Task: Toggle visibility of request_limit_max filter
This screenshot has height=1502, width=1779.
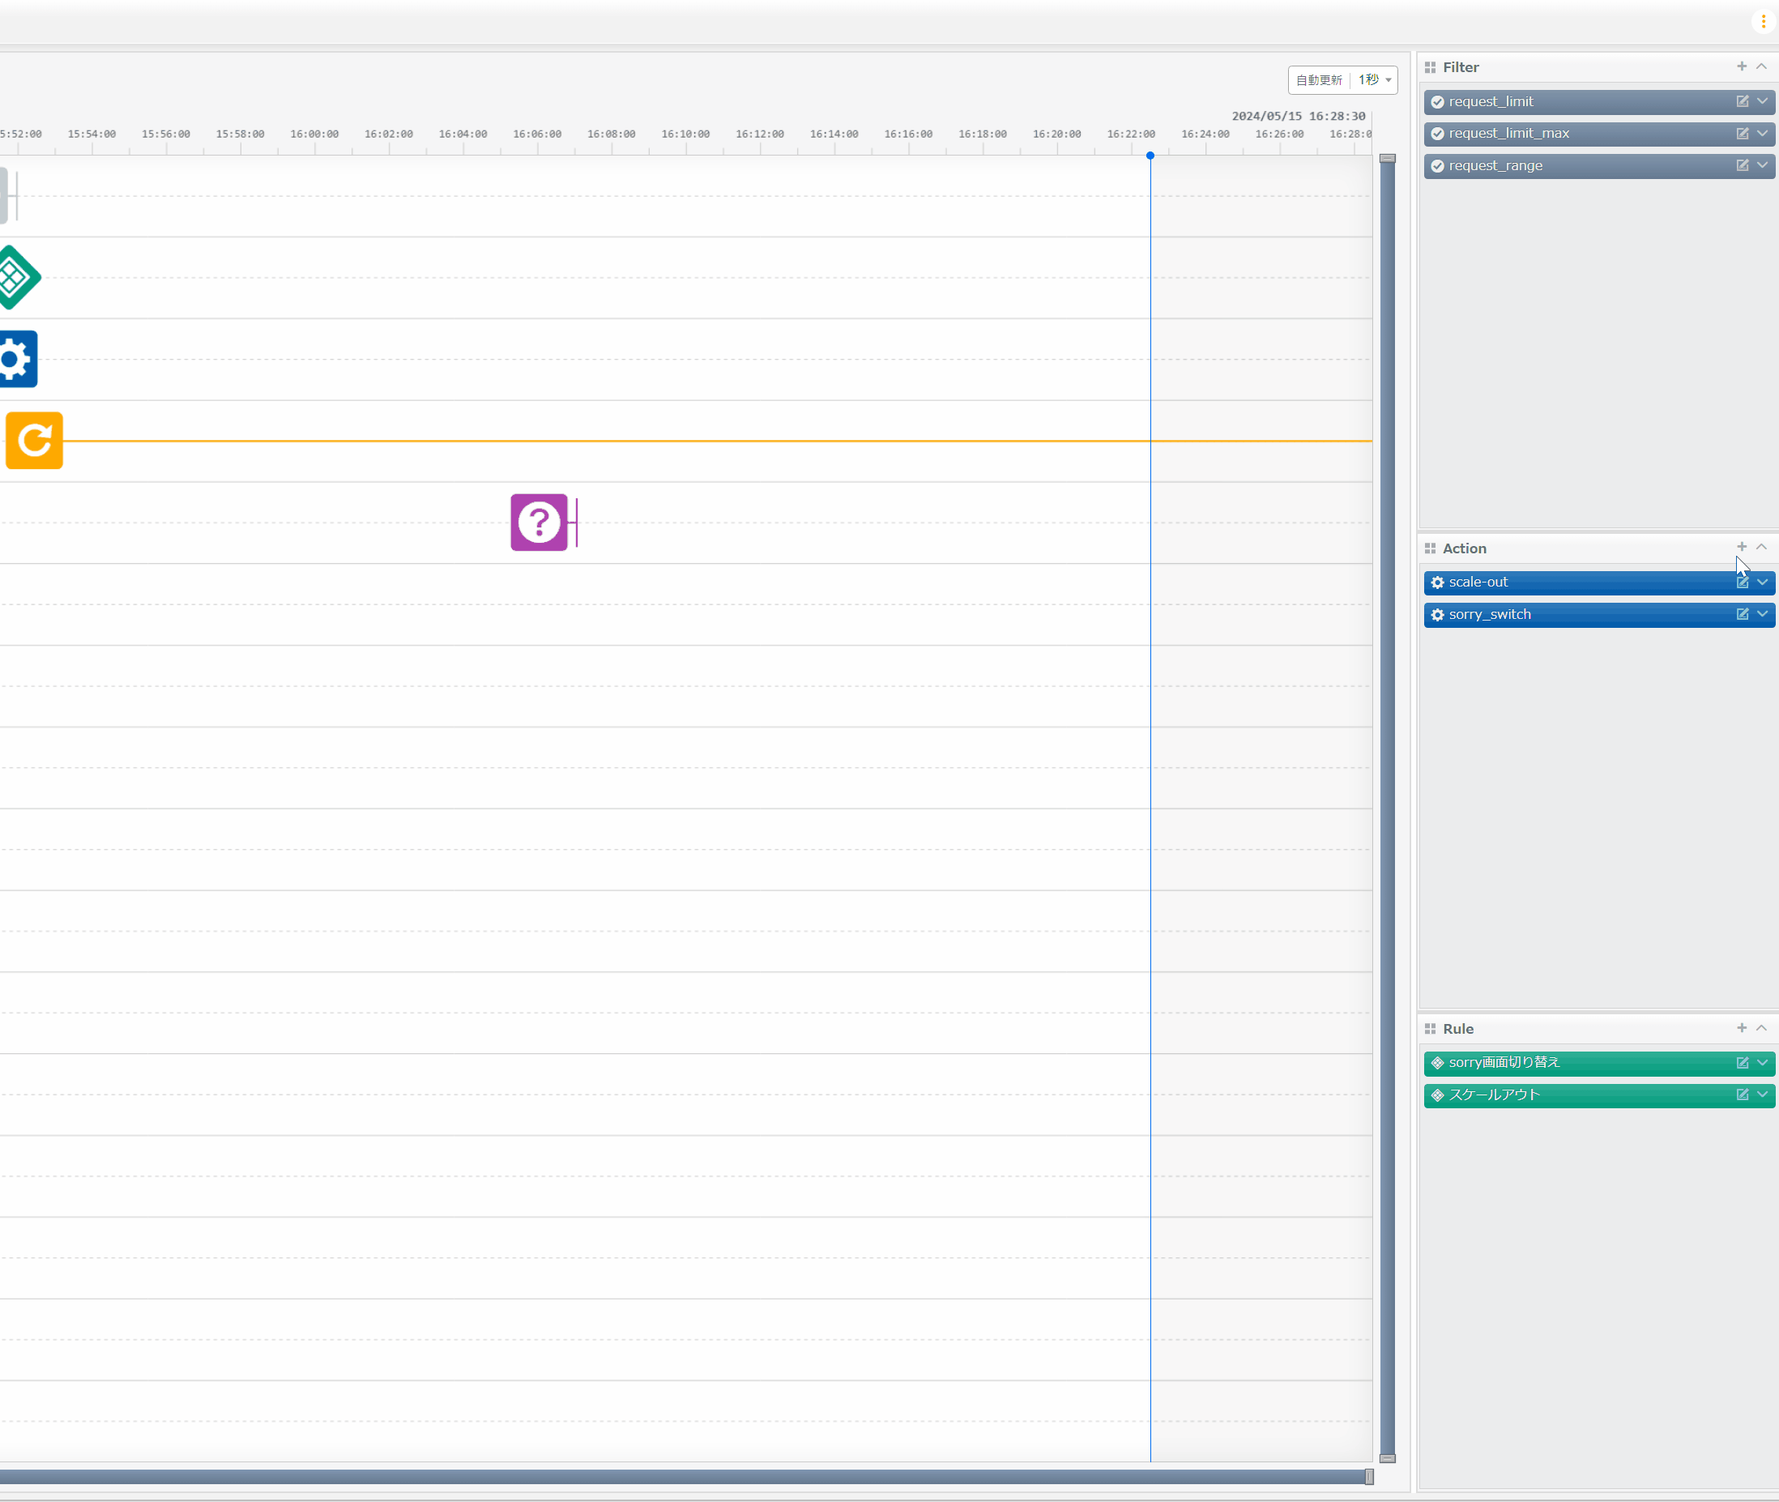Action: [1438, 133]
